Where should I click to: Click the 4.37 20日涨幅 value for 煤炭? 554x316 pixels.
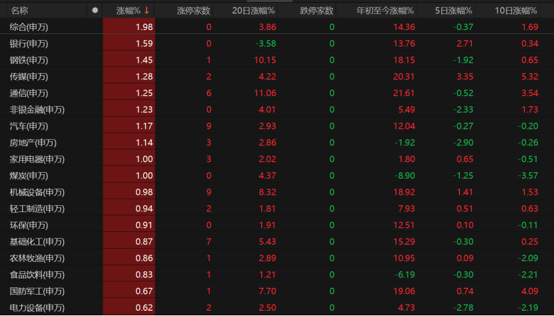(267, 176)
